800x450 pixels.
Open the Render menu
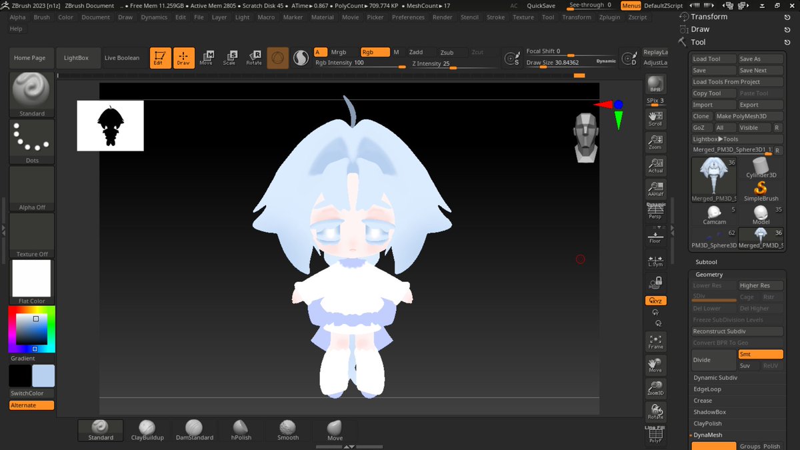(443, 17)
